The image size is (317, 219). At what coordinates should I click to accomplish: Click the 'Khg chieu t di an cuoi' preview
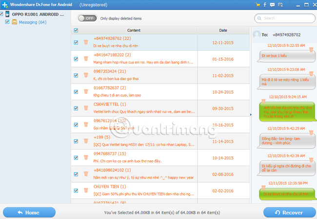(x=117, y=95)
